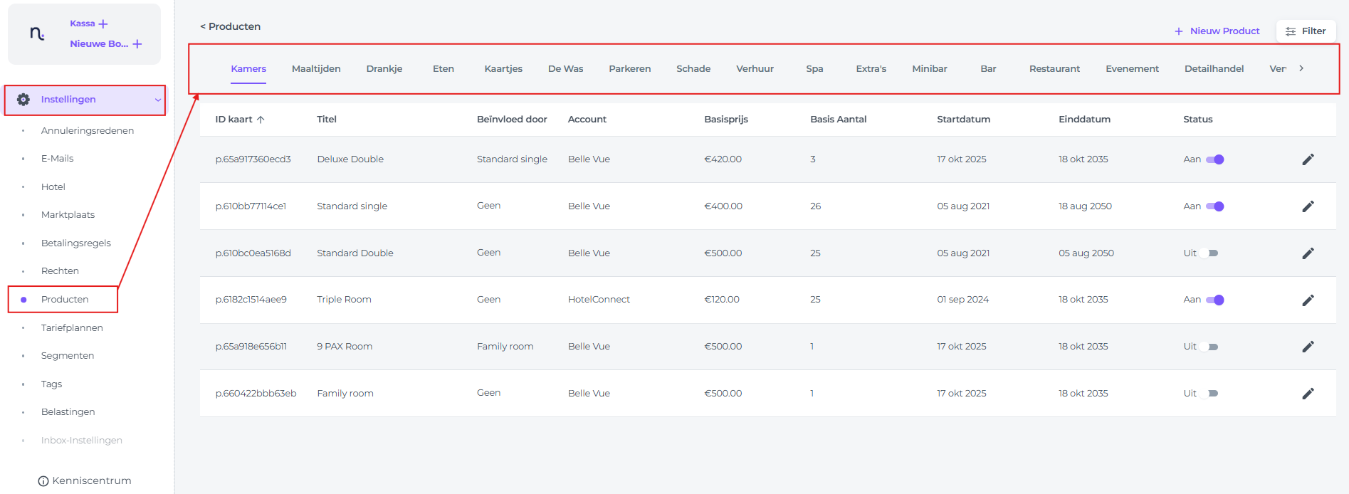Enable the Standard Double status toggle

click(x=1209, y=253)
